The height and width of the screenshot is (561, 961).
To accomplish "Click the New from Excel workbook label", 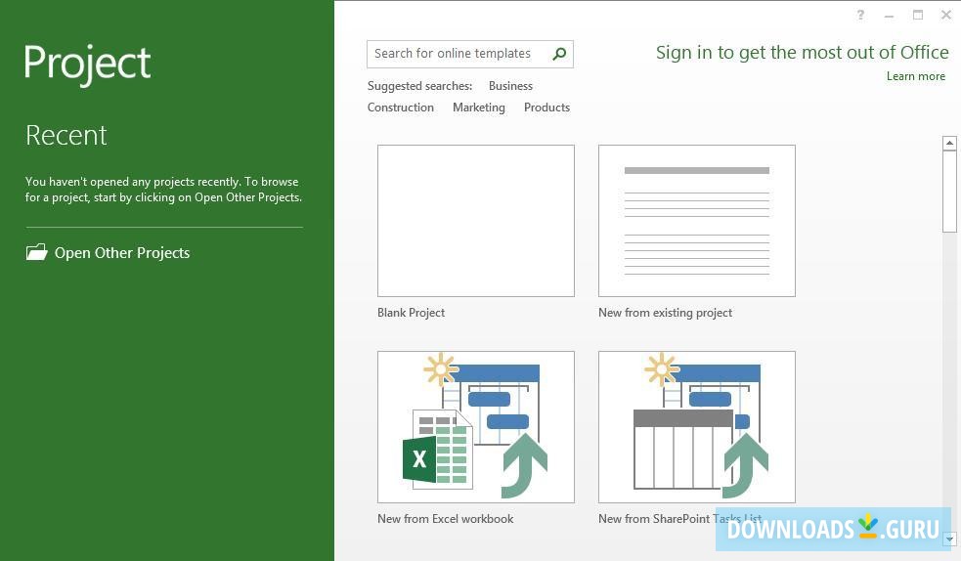I will pos(446,519).
